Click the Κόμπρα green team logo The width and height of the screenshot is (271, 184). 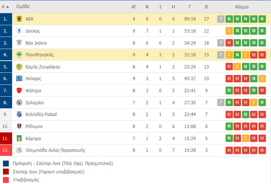[x=19, y=138]
